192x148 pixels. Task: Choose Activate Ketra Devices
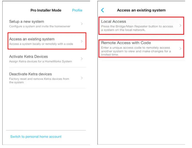point(47,59)
